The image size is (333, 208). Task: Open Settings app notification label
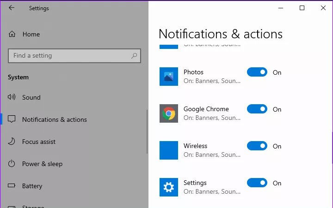point(195,183)
